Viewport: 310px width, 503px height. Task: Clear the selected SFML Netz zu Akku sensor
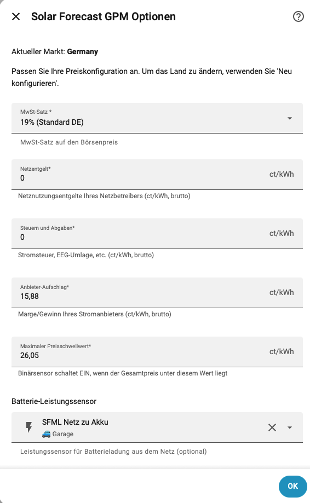click(272, 427)
